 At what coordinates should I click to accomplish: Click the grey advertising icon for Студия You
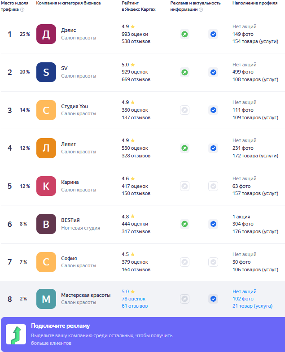pyautogui.click(x=184, y=110)
